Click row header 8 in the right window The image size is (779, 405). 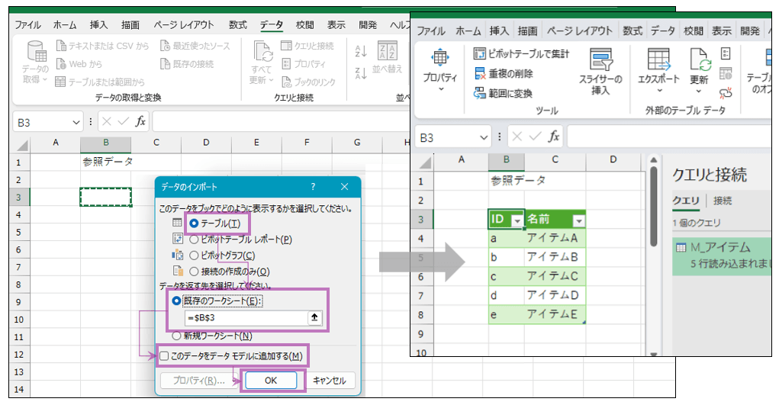tap(421, 314)
